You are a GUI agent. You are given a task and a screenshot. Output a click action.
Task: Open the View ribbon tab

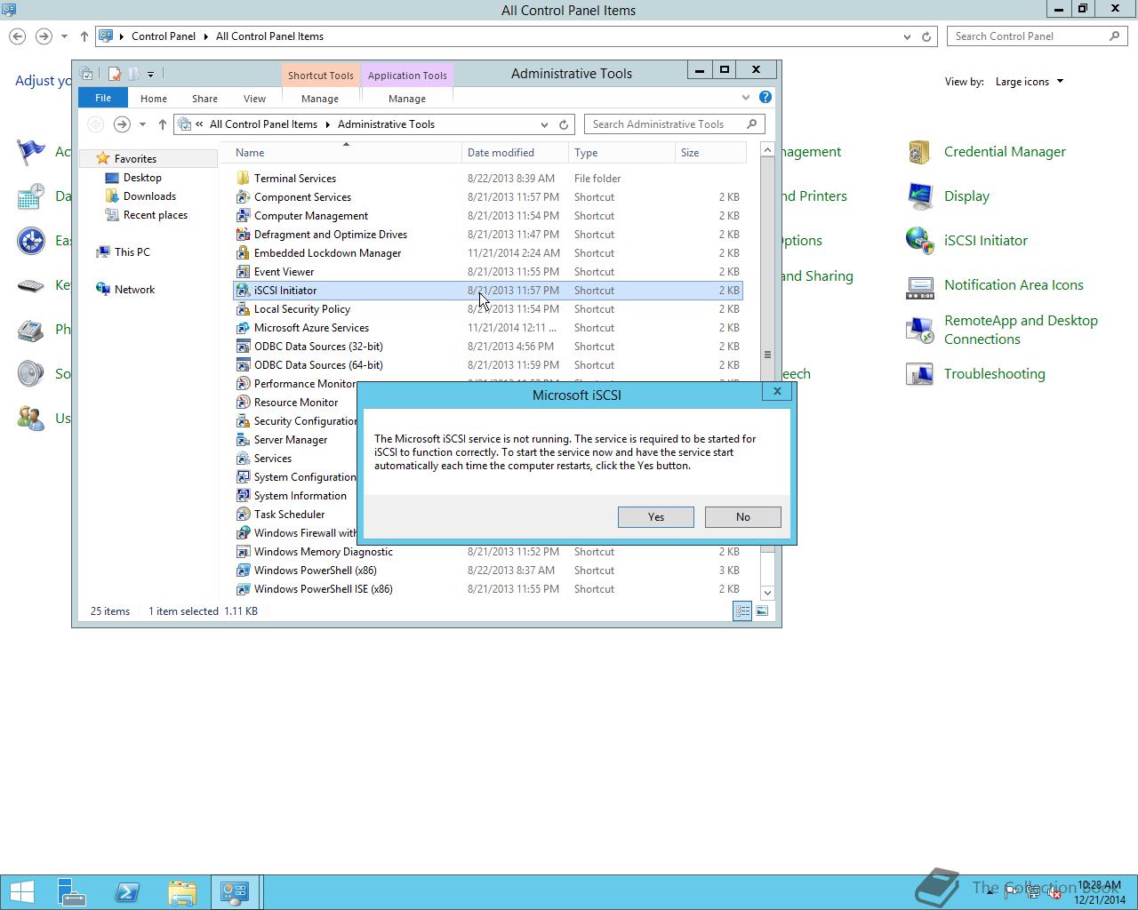click(x=254, y=99)
